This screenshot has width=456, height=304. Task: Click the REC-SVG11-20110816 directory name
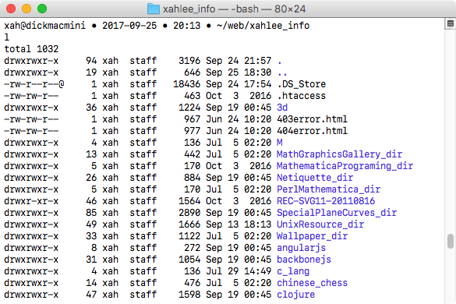[326, 201]
